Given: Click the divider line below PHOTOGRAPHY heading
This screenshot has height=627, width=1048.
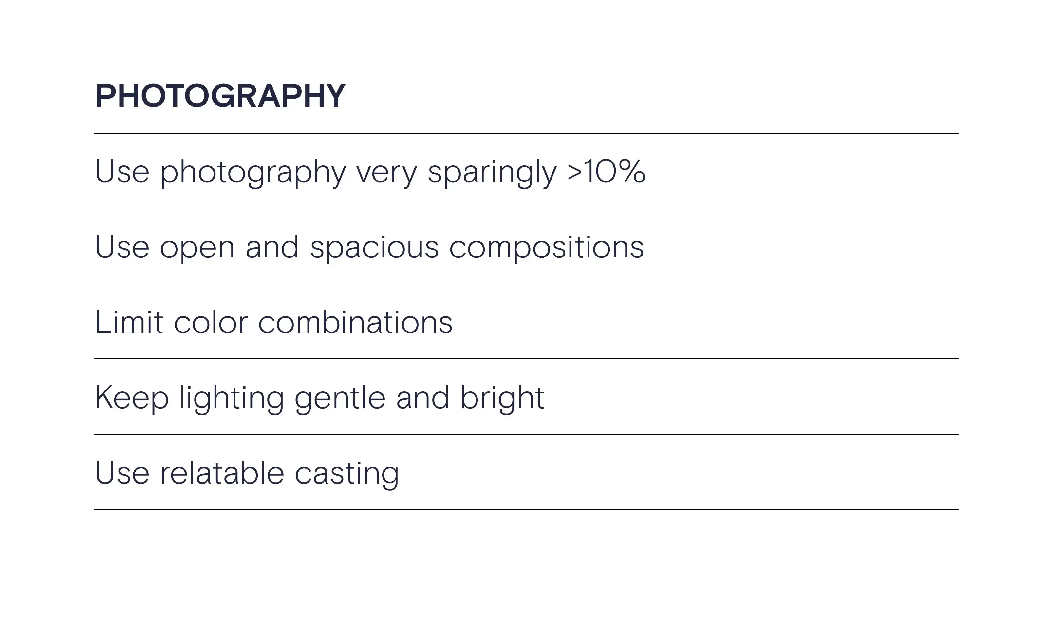Looking at the screenshot, I should tap(526, 134).
